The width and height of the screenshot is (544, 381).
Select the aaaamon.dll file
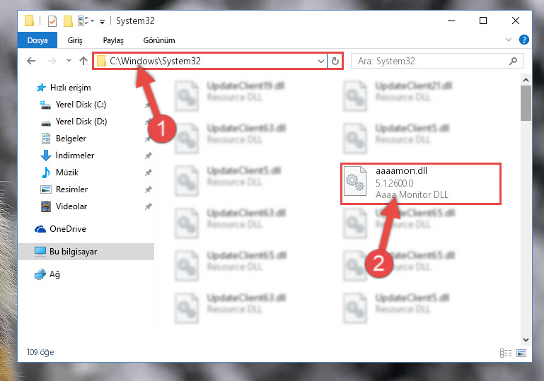[421, 183]
